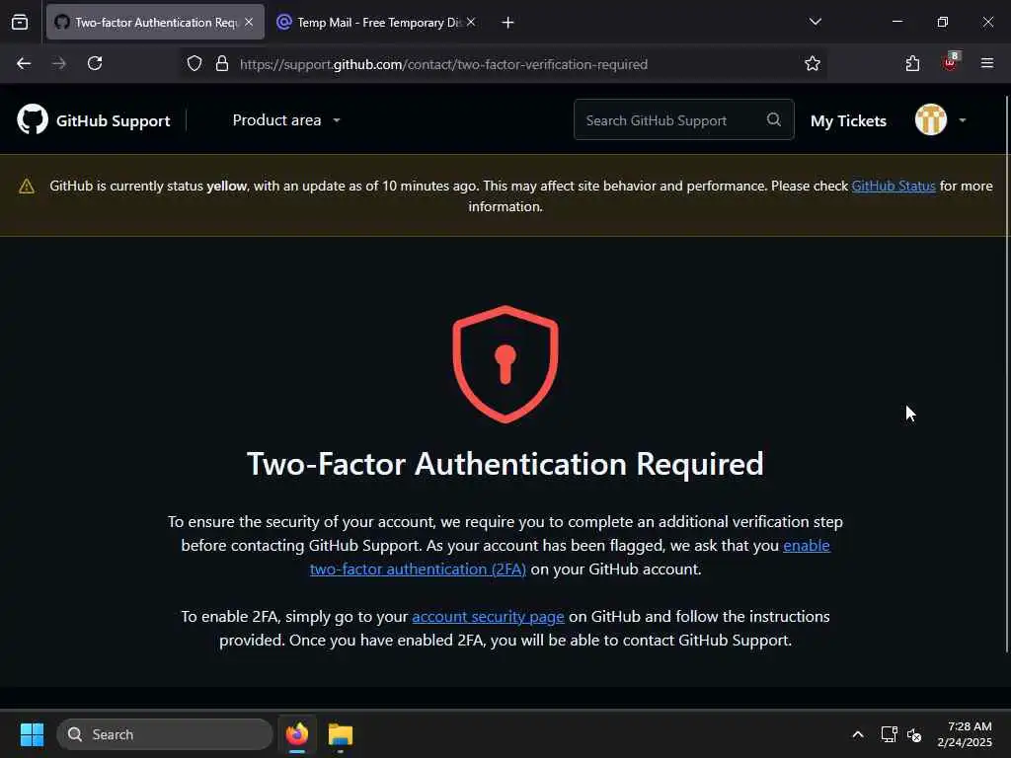The width and height of the screenshot is (1011, 758).
Task: Click GitHub Support title link
Action: (x=113, y=120)
